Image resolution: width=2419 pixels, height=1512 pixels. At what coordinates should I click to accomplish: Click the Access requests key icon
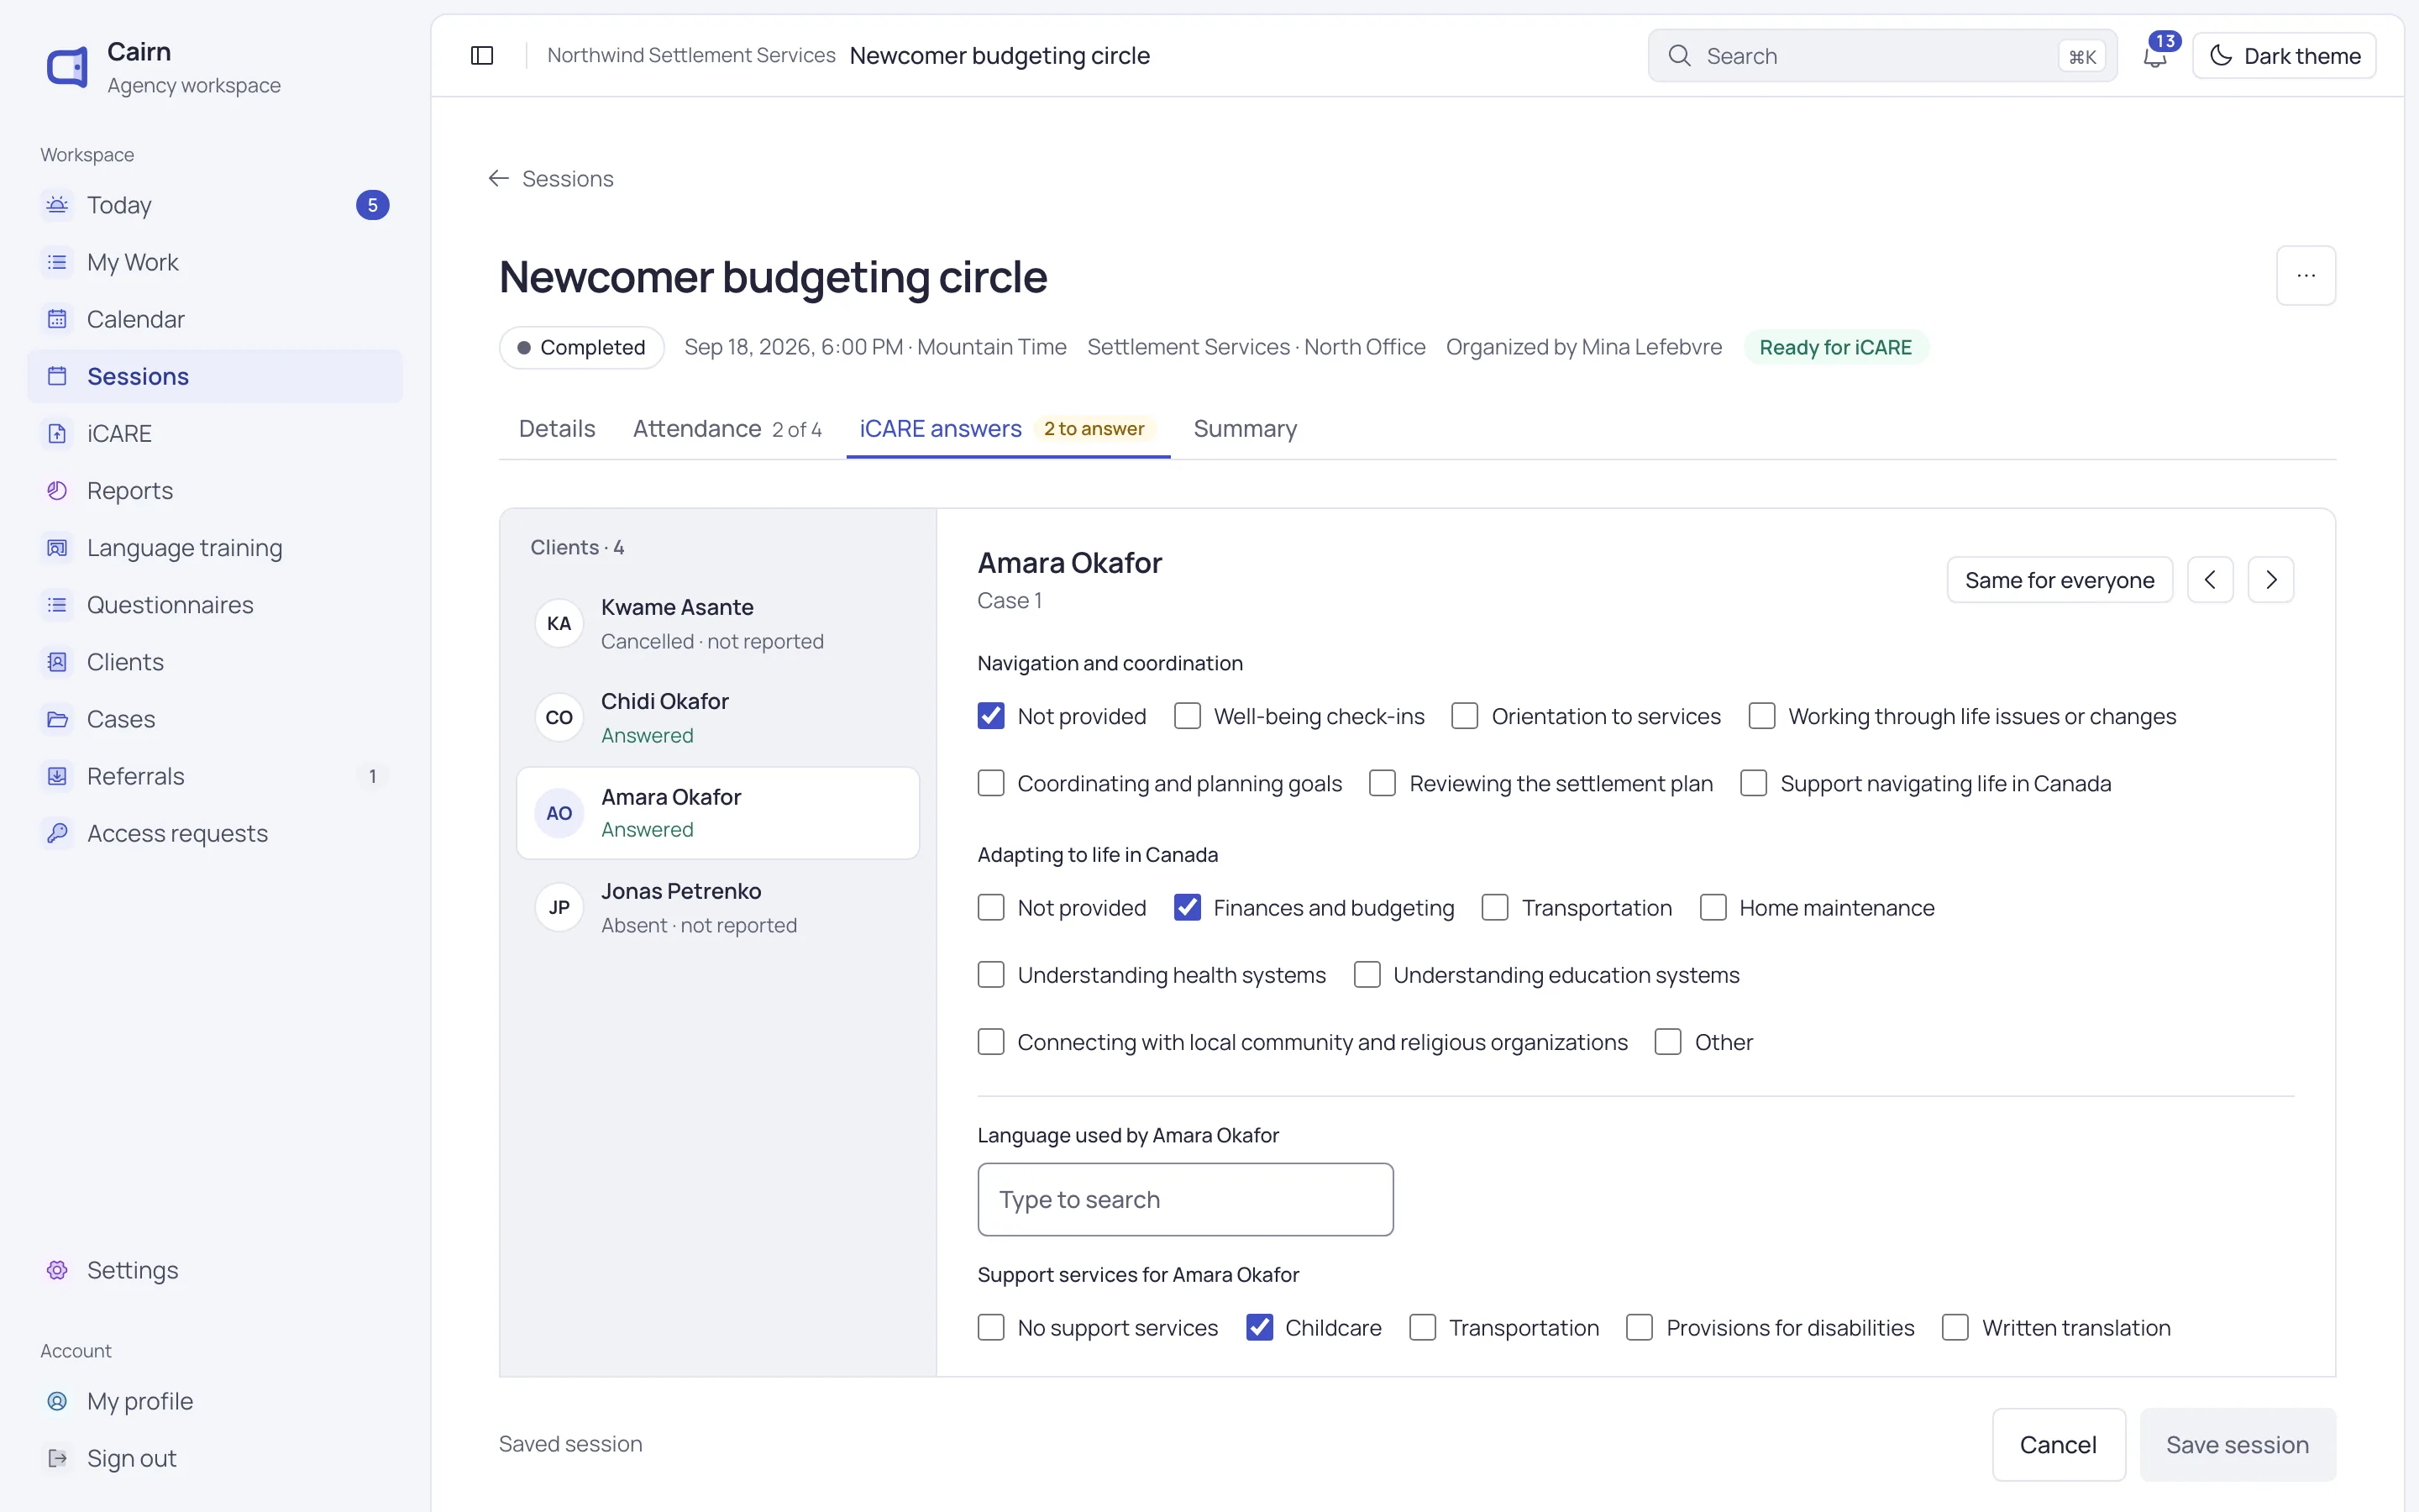(x=57, y=833)
